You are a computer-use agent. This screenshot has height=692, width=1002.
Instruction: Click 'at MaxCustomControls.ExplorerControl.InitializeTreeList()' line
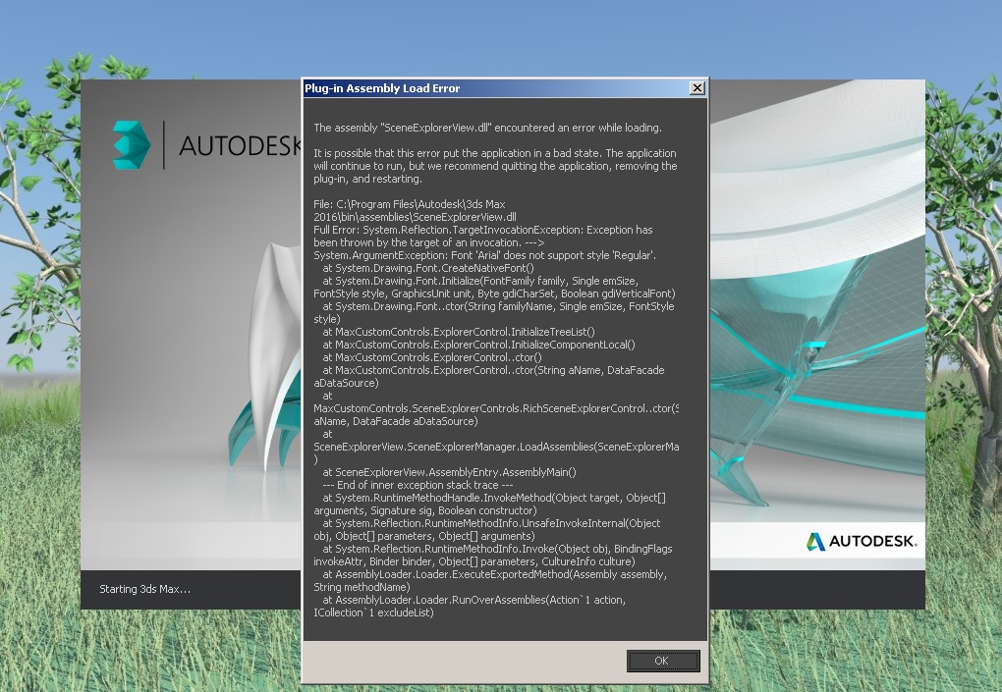click(x=458, y=332)
